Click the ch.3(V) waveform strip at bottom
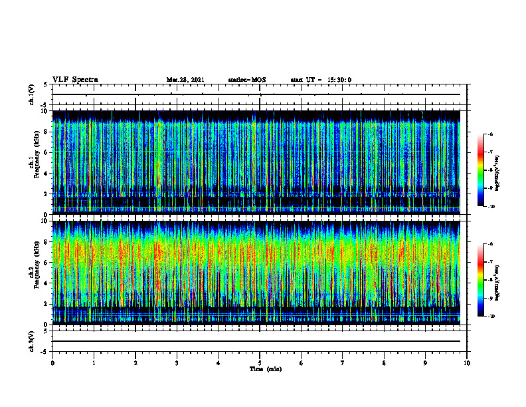The height and width of the screenshot is (407, 526). 260,341
